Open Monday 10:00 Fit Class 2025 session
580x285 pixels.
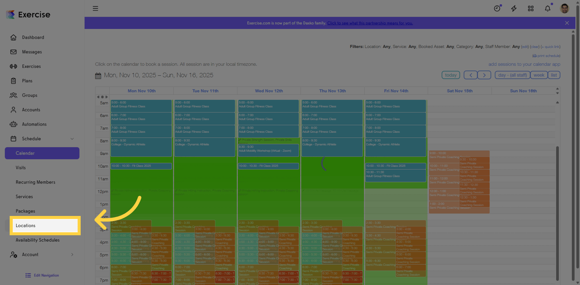(x=141, y=166)
